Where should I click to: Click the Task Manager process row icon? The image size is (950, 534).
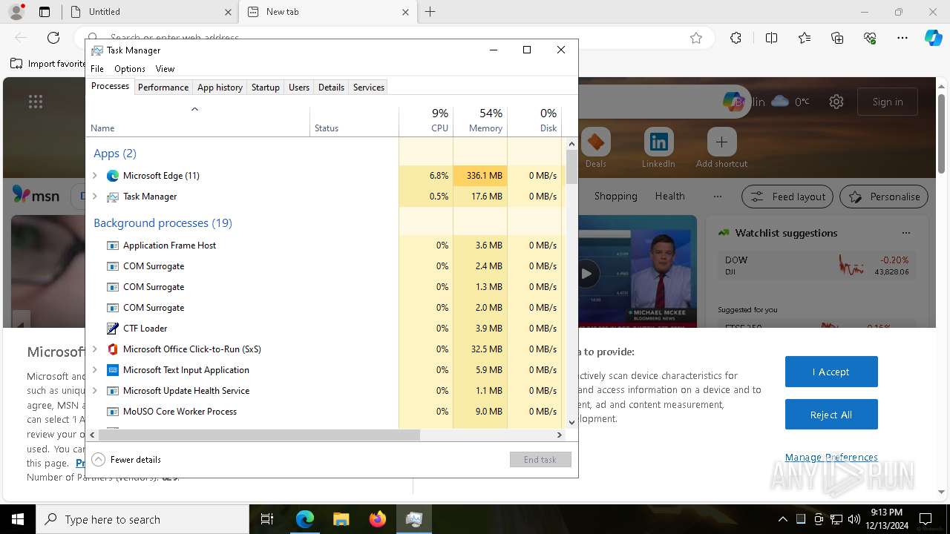coord(113,197)
